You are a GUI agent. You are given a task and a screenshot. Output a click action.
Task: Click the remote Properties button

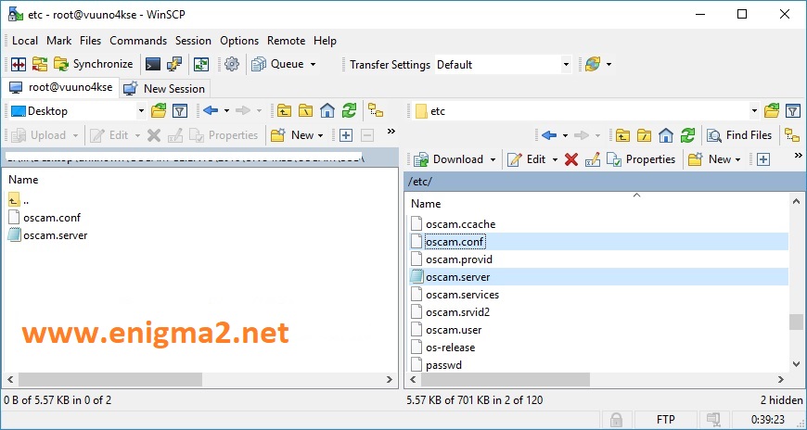point(641,159)
